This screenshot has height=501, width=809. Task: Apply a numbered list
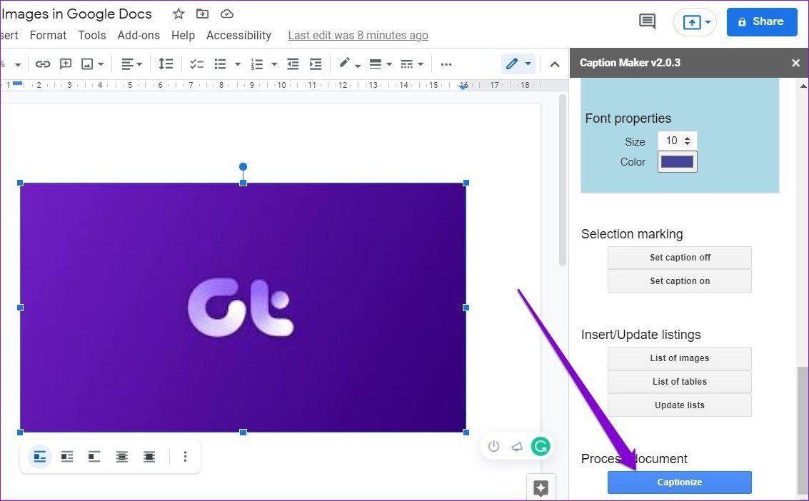click(x=256, y=64)
